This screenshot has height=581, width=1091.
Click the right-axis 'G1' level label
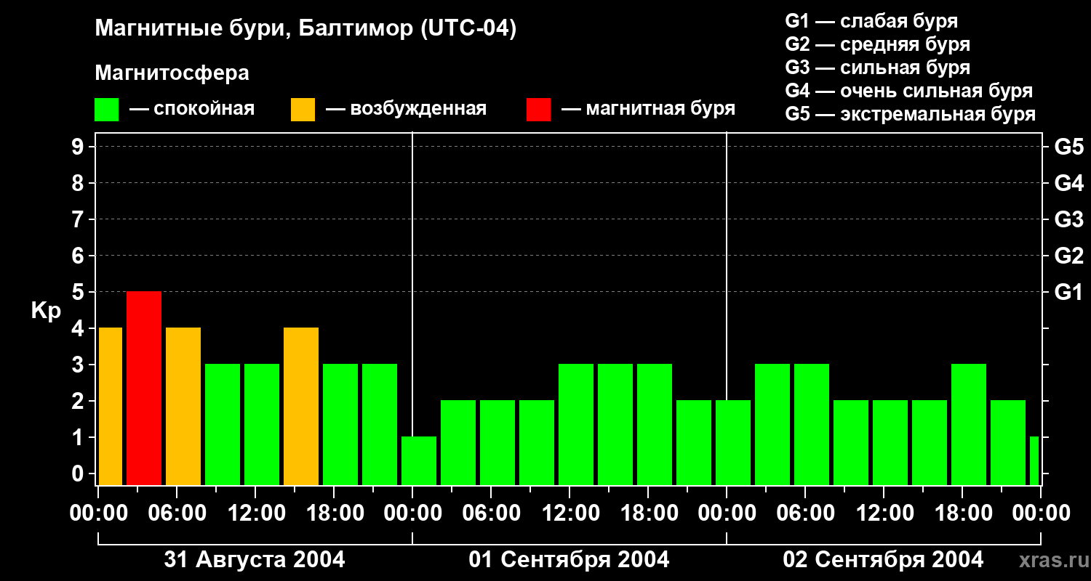coord(1068,293)
